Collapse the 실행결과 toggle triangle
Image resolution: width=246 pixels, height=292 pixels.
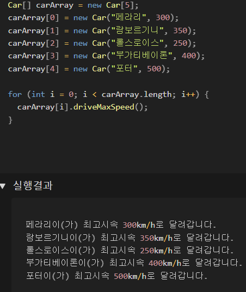pyautogui.click(x=3, y=186)
